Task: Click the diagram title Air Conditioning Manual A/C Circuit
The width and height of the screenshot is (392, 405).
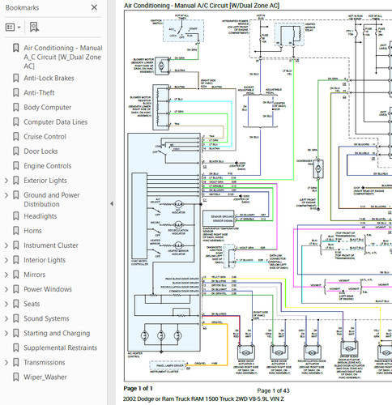Action: point(202,6)
